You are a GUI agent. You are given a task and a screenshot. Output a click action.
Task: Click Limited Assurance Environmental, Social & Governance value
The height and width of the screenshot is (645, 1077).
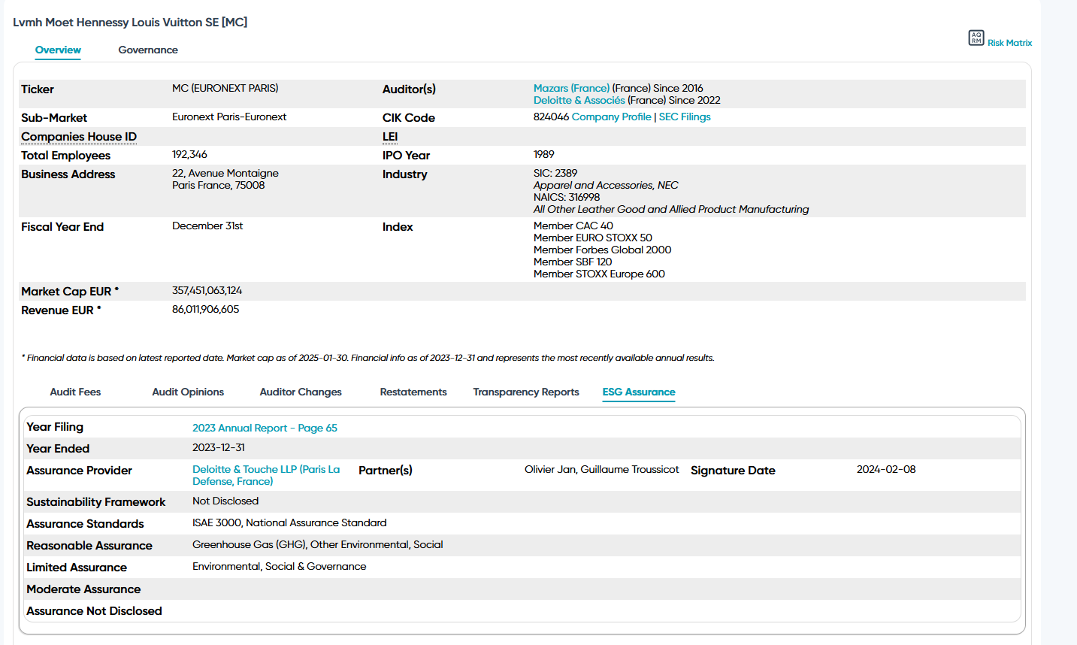click(x=280, y=566)
